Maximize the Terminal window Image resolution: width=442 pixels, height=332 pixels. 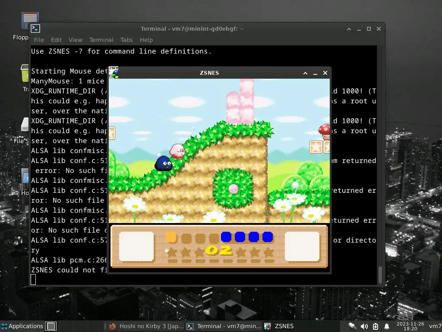tap(369, 29)
